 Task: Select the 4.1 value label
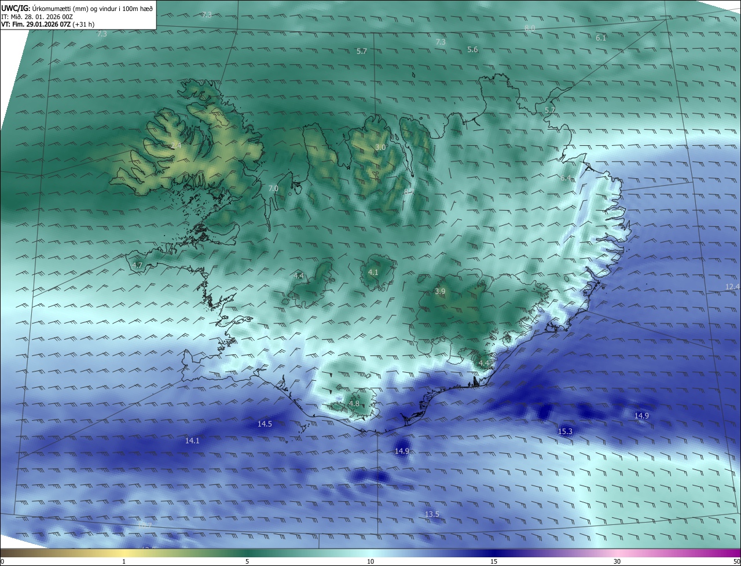(373, 272)
